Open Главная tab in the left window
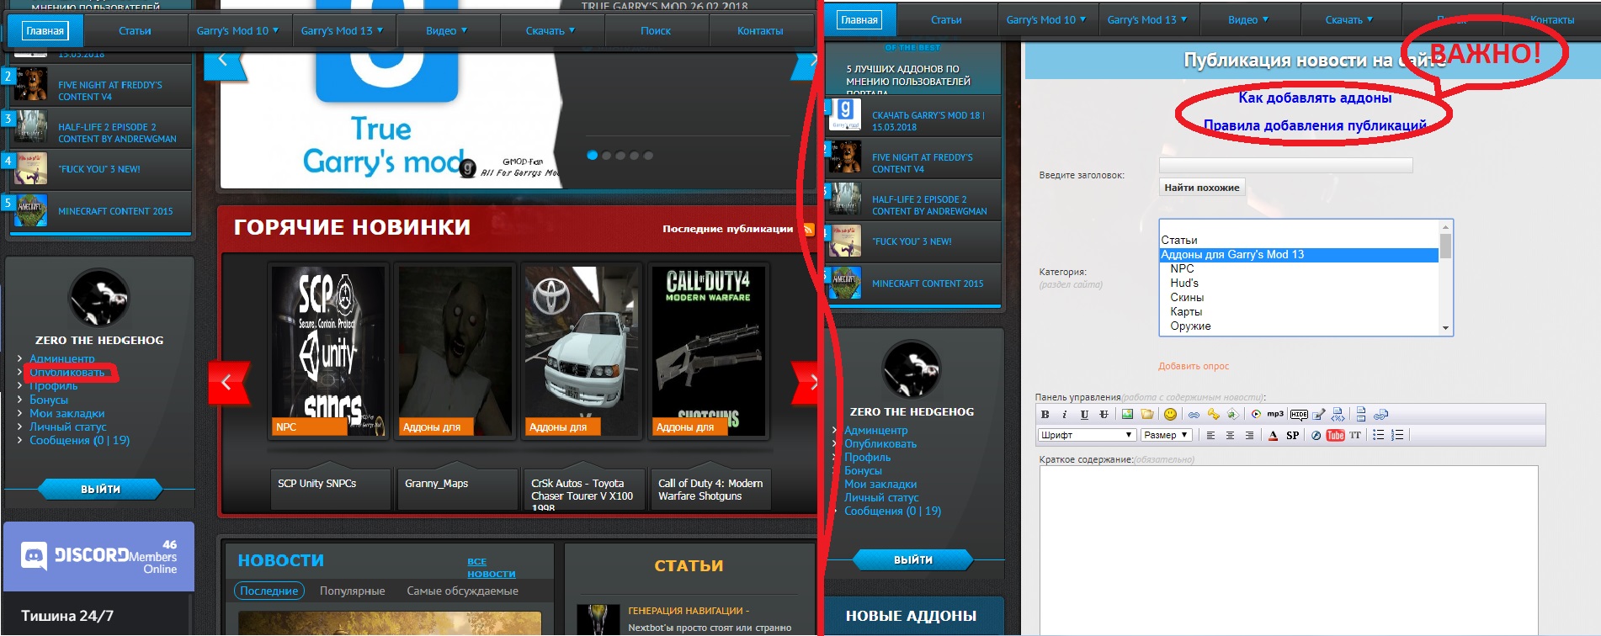This screenshot has height=636, width=1601. click(45, 31)
